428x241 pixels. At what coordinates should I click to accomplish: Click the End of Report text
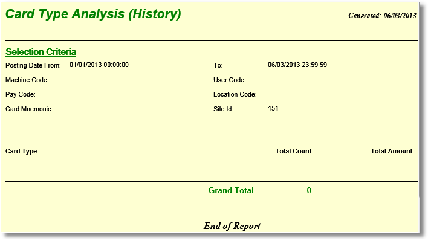(232, 226)
